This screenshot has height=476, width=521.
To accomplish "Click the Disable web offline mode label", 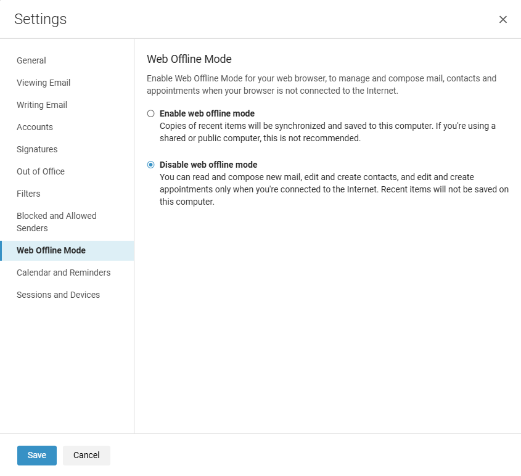I will (208, 165).
